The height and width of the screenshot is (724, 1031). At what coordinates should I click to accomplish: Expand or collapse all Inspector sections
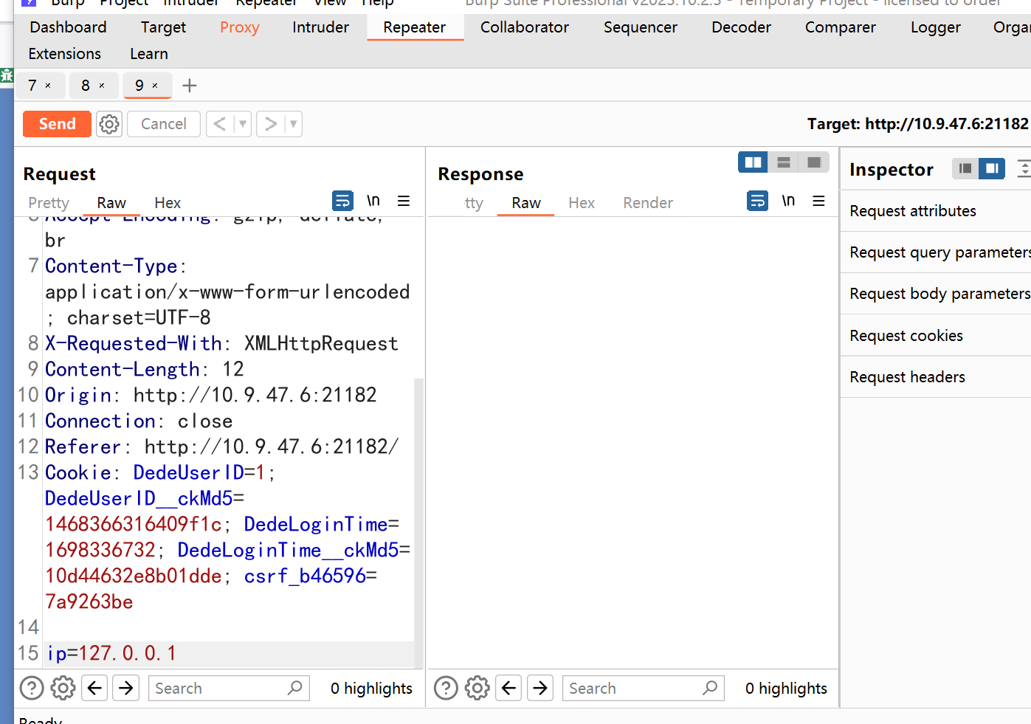click(x=1024, y=169)
